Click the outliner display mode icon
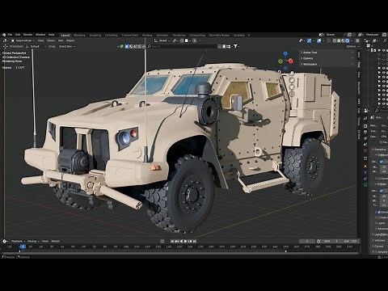This screenshot has height=291, width=388. 375,40
